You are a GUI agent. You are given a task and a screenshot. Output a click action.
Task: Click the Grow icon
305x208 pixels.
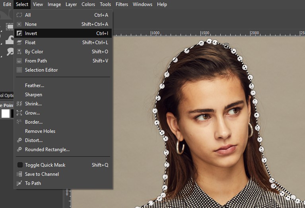point(19,113)
